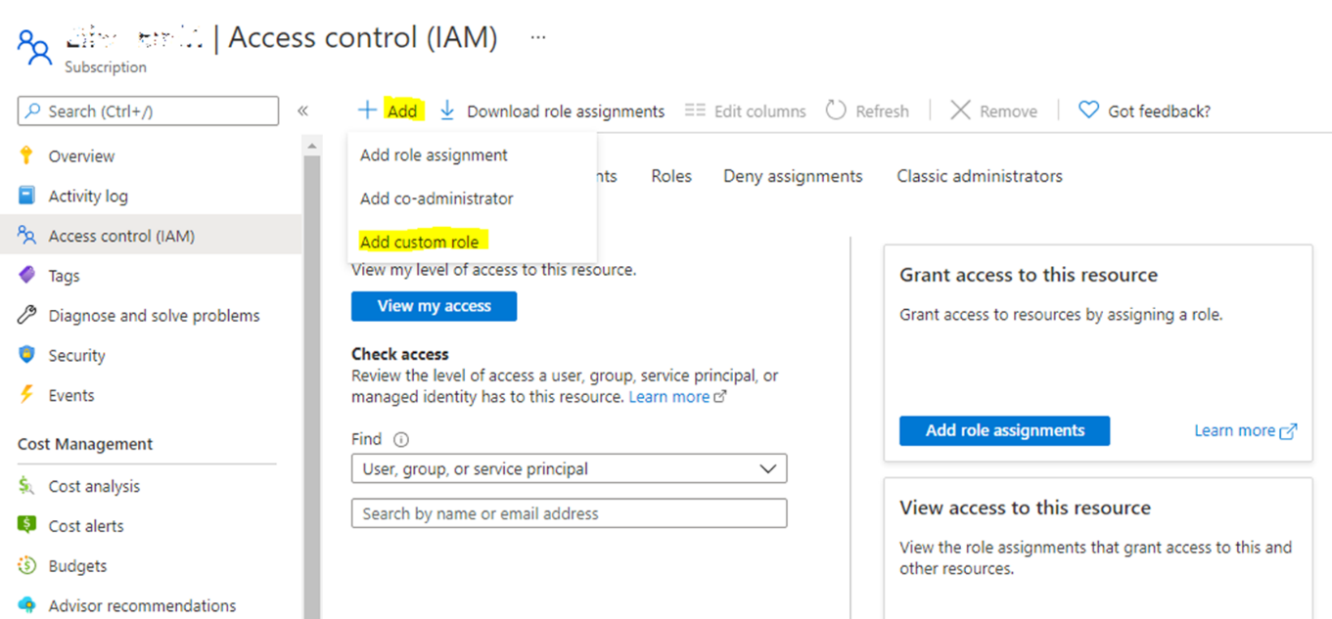1332x619 pixels.
Task: Select Add custom role from menu
Action: pos(419,243)
